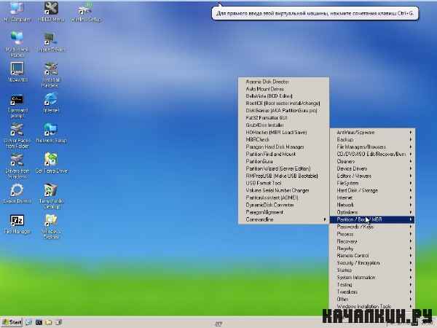Screen dimensions: 437x328
Task: Open Driver Packs from Folder shortcut
Action: click(x=17, y=136)
